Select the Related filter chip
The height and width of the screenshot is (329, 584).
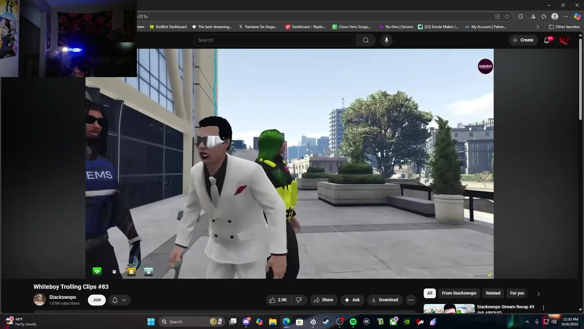pos(493,293)
